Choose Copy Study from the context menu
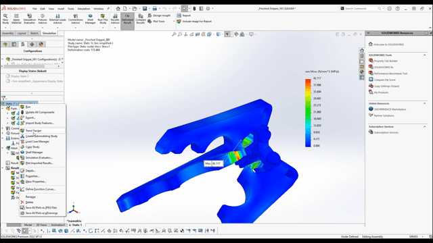 tap(43, 147)
